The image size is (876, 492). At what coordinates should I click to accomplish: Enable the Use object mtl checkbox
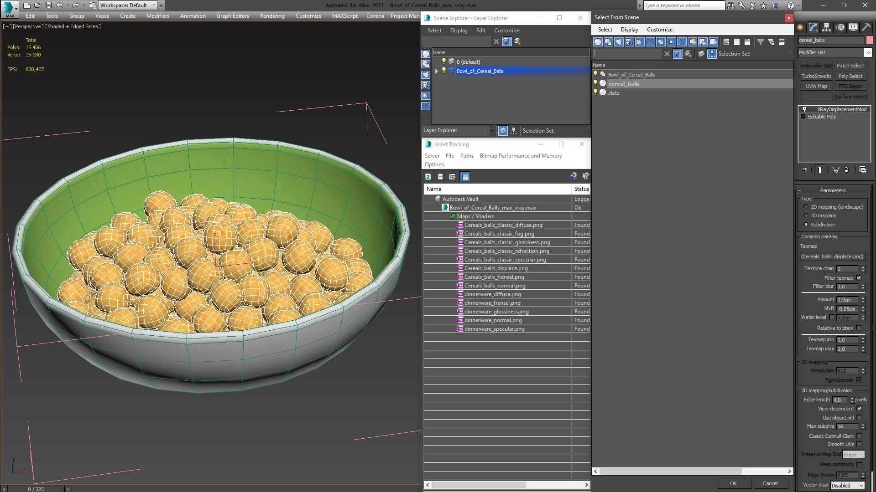coord(859,418)
